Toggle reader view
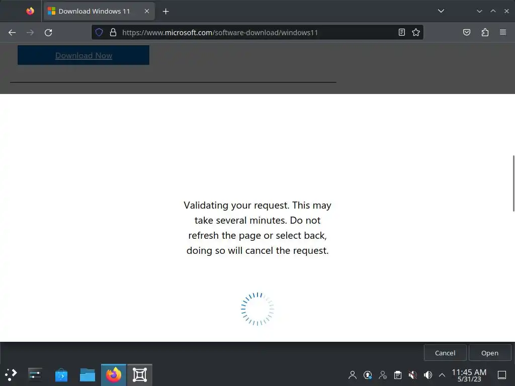The width and height of the screenshot is (515, 386). (401, 32)
